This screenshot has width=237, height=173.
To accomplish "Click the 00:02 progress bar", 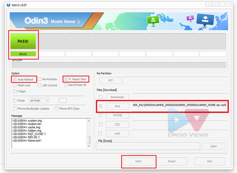I will 23,54.
